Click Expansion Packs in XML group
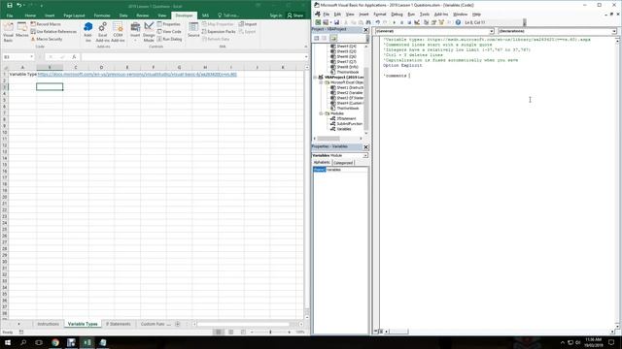Image resolution: width=622 pixels, height=349 pixels. [x=219, y=32]
